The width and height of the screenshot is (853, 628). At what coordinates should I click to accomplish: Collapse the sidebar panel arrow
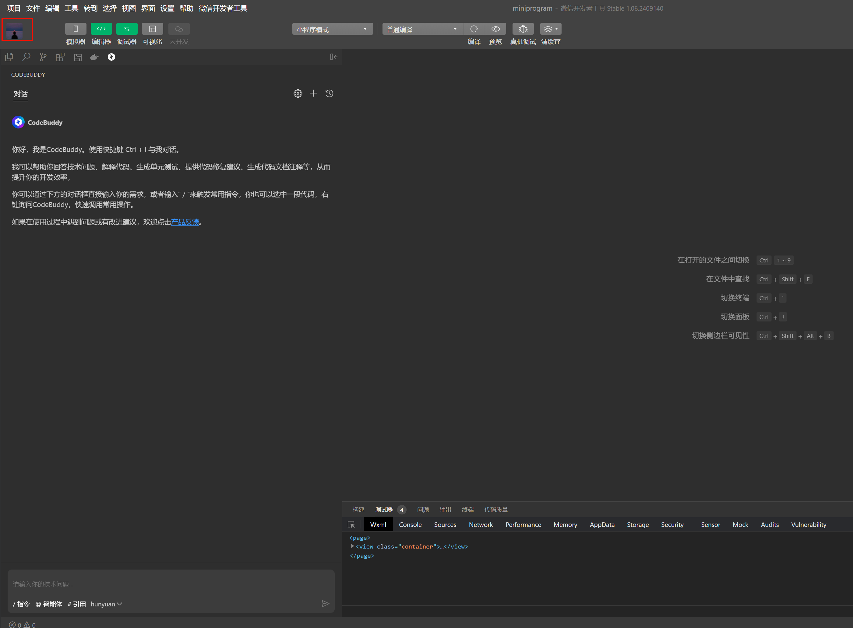[333, 57]
